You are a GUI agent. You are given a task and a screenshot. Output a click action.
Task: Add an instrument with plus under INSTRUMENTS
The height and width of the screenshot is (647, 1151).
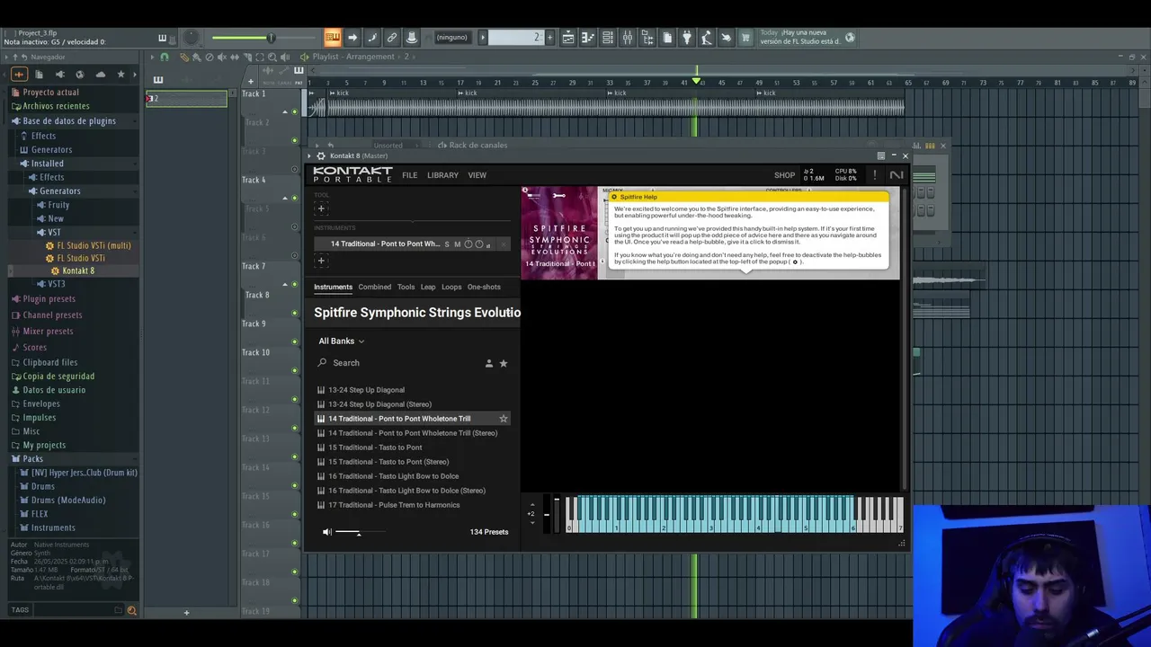(x=321, y=261)
